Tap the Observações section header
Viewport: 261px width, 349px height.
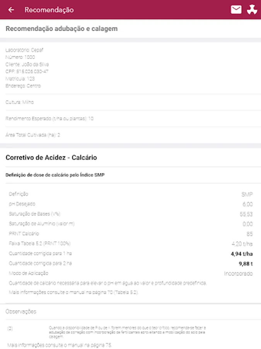click(21, 311)
